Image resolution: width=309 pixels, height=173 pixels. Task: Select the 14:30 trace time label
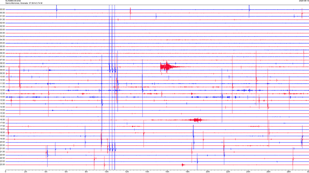click(x=3, y=107)
